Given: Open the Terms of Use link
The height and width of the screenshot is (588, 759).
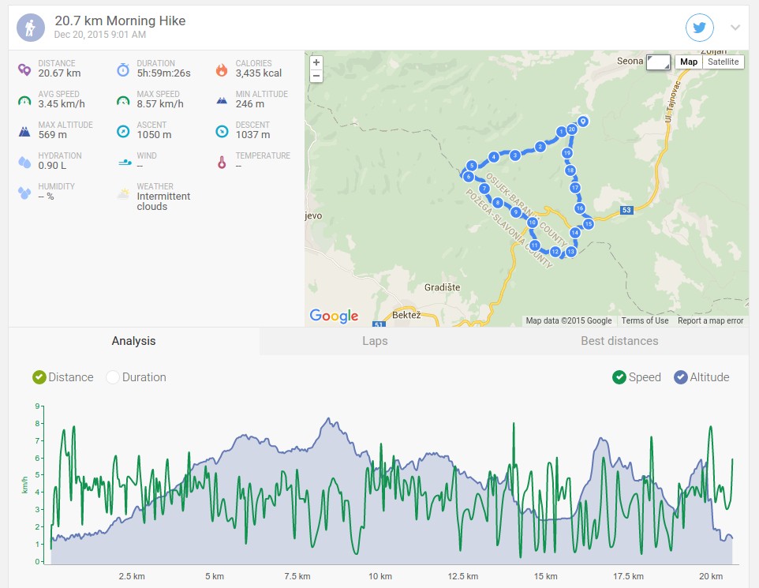Looking at the screenshot, I should coord(645,320).
